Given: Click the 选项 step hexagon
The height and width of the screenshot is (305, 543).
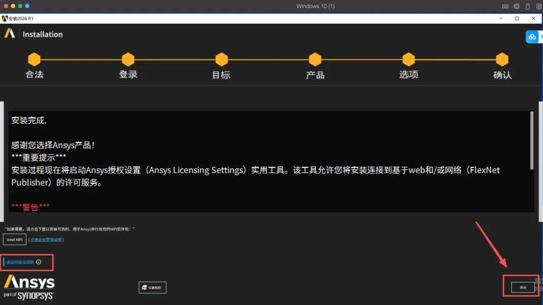Looking at the screenshot, I should tap(409, 59).
